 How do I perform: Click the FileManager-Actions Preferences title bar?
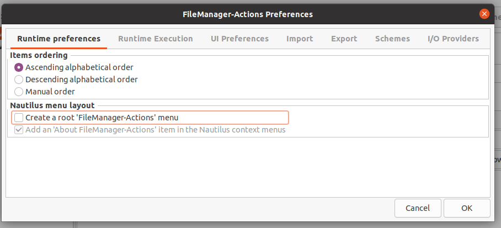[x=247, y=14]
